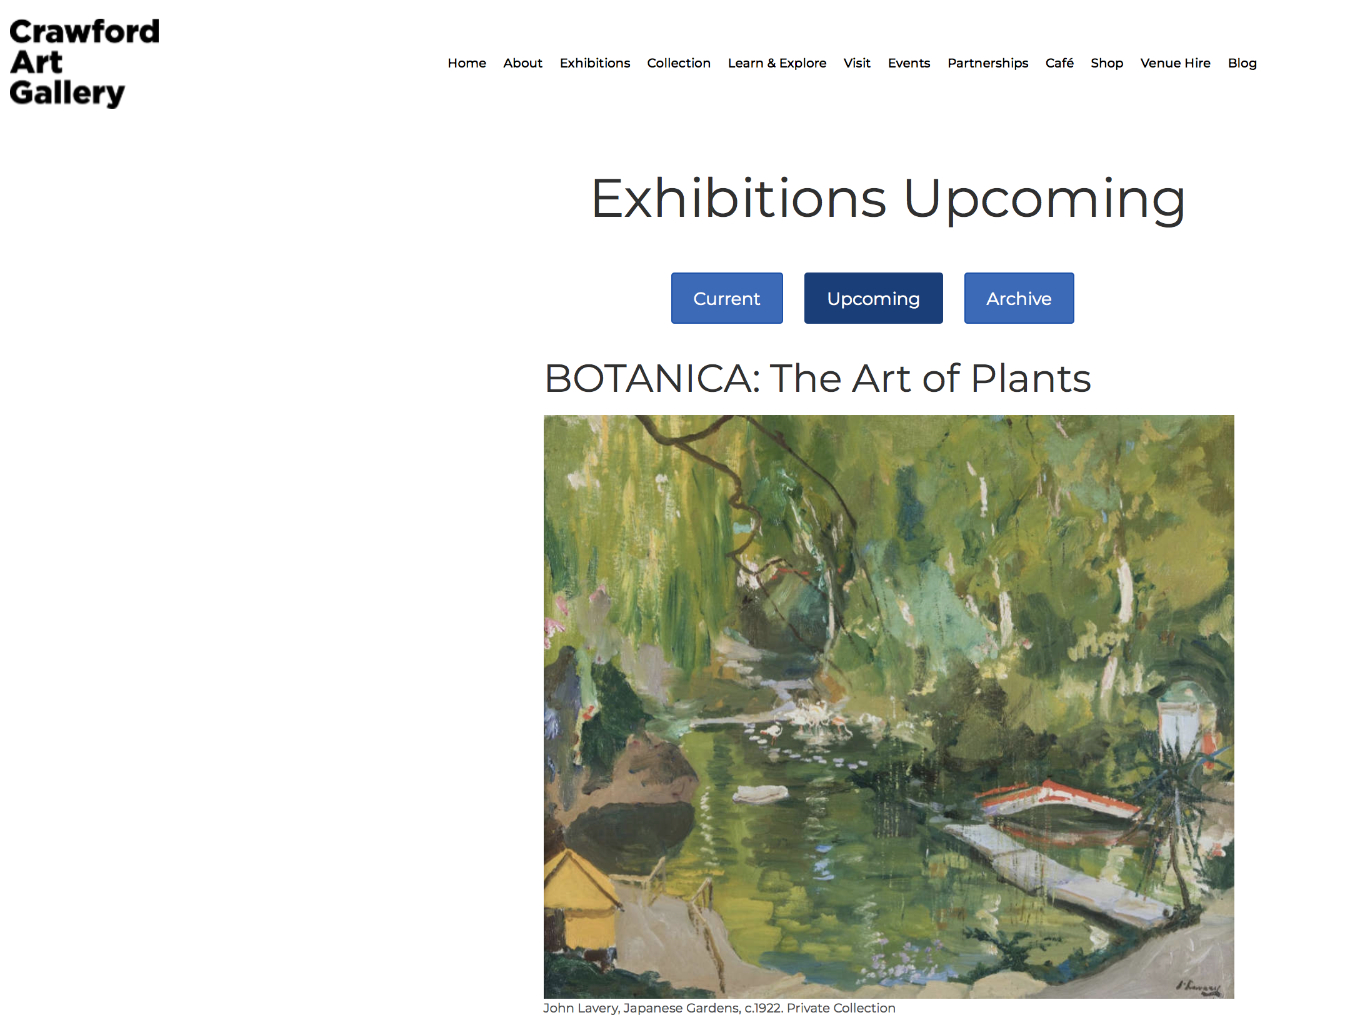
Task: Open Learn & Explore menu
Action: click(x=777, y=63)
